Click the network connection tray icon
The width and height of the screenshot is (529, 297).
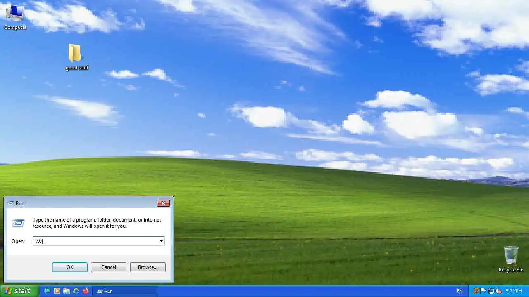[x=491, y=291]
